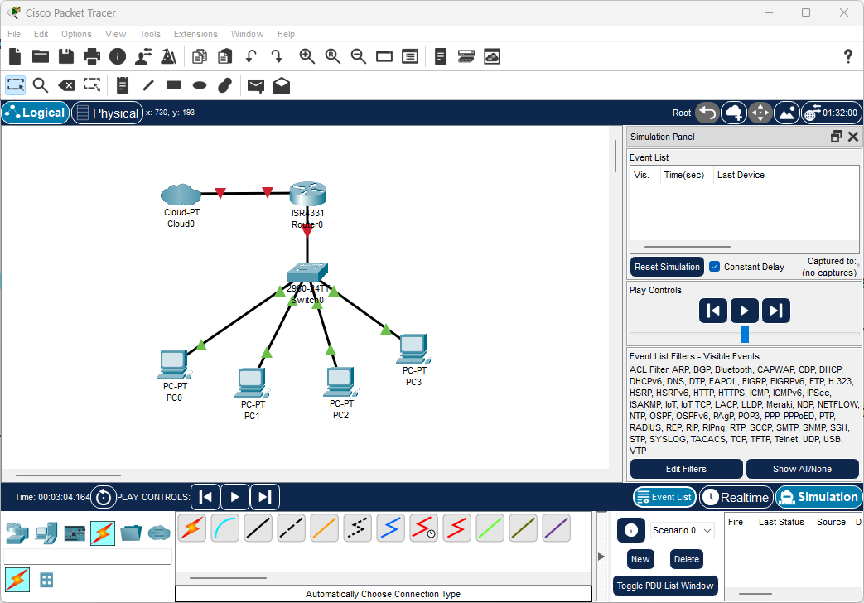Select the Place Note tool
864x603 pixels.
[x=123, y=85]
